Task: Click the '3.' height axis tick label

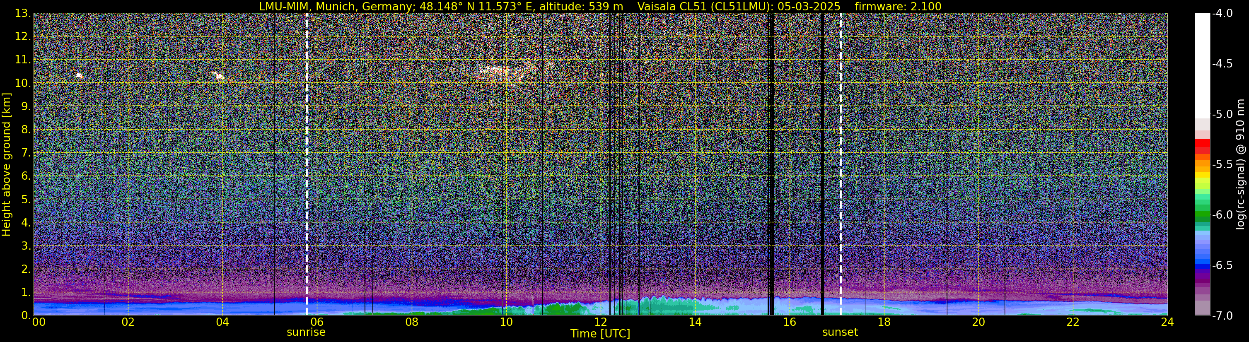Action: [x=26, y=246]
